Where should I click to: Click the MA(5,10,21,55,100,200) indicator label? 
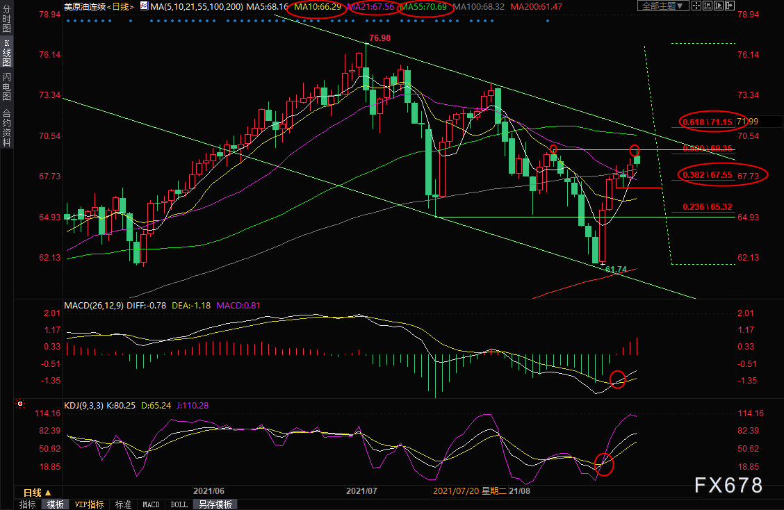pyautogui.click(x=197, y=7)
